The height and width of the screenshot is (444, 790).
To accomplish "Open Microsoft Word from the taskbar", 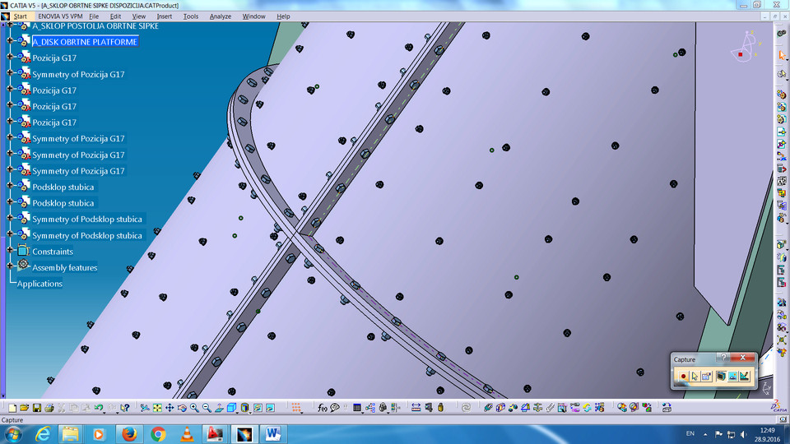I will coord(273,434).
